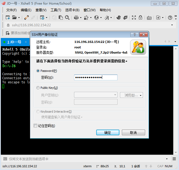Click the 密码(W) password input field
The width and height of the screenshot is (179, 170).
[x=96, y=78]
